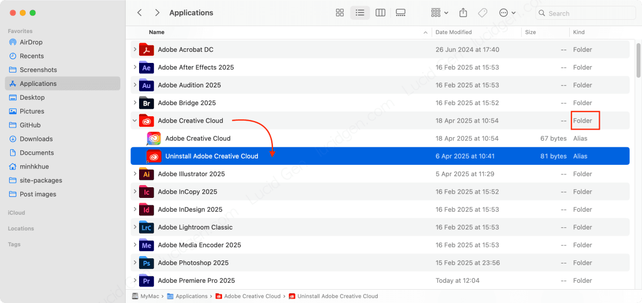This screenshot has height=303, width=642.
Task: Expand the Adobe InDesign 2025 folder
Action: (135, 210)
